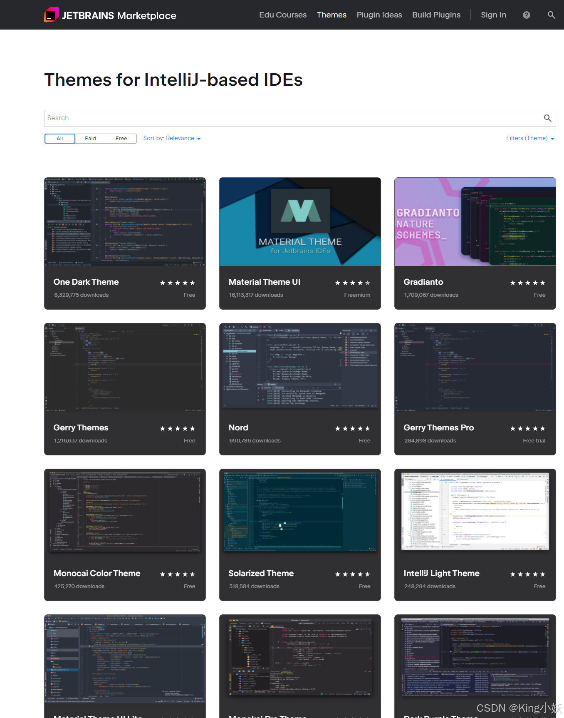Select the Free pricing filter

121,139
